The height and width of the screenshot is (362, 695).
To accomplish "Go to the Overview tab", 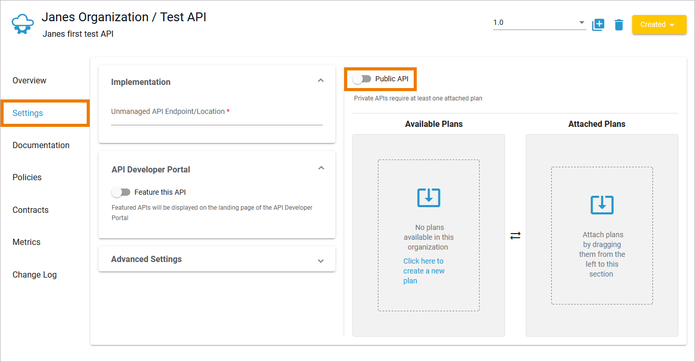I will 30,81.
